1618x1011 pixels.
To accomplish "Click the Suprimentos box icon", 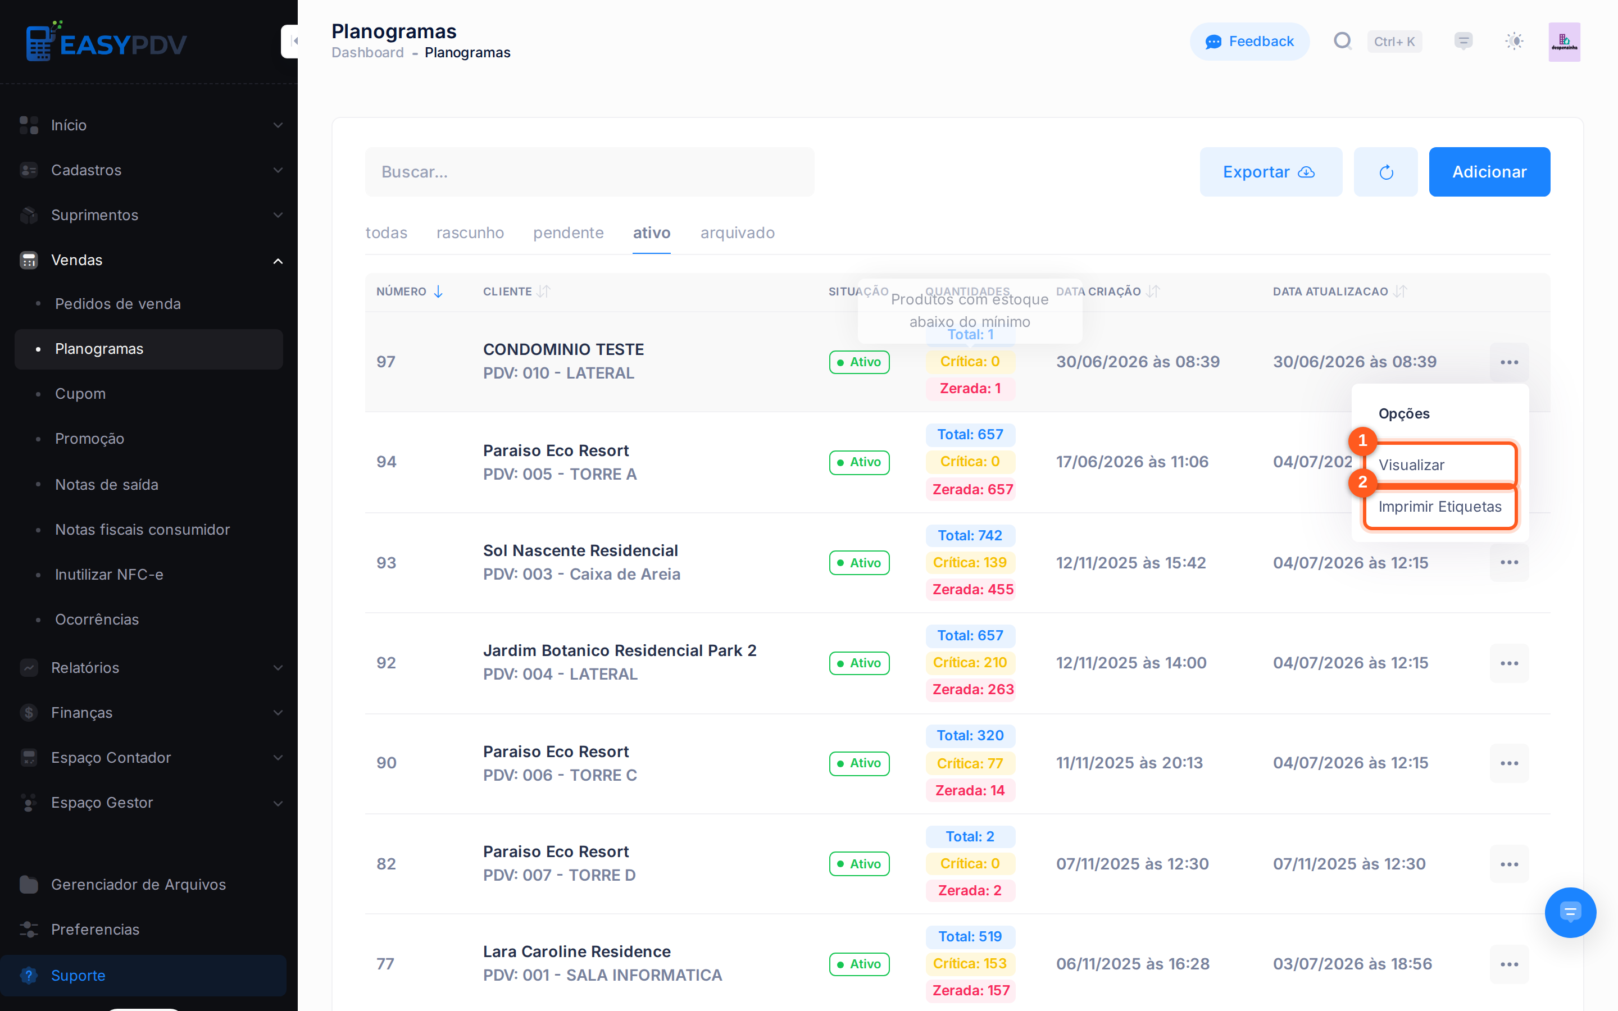I will (29, 215).
